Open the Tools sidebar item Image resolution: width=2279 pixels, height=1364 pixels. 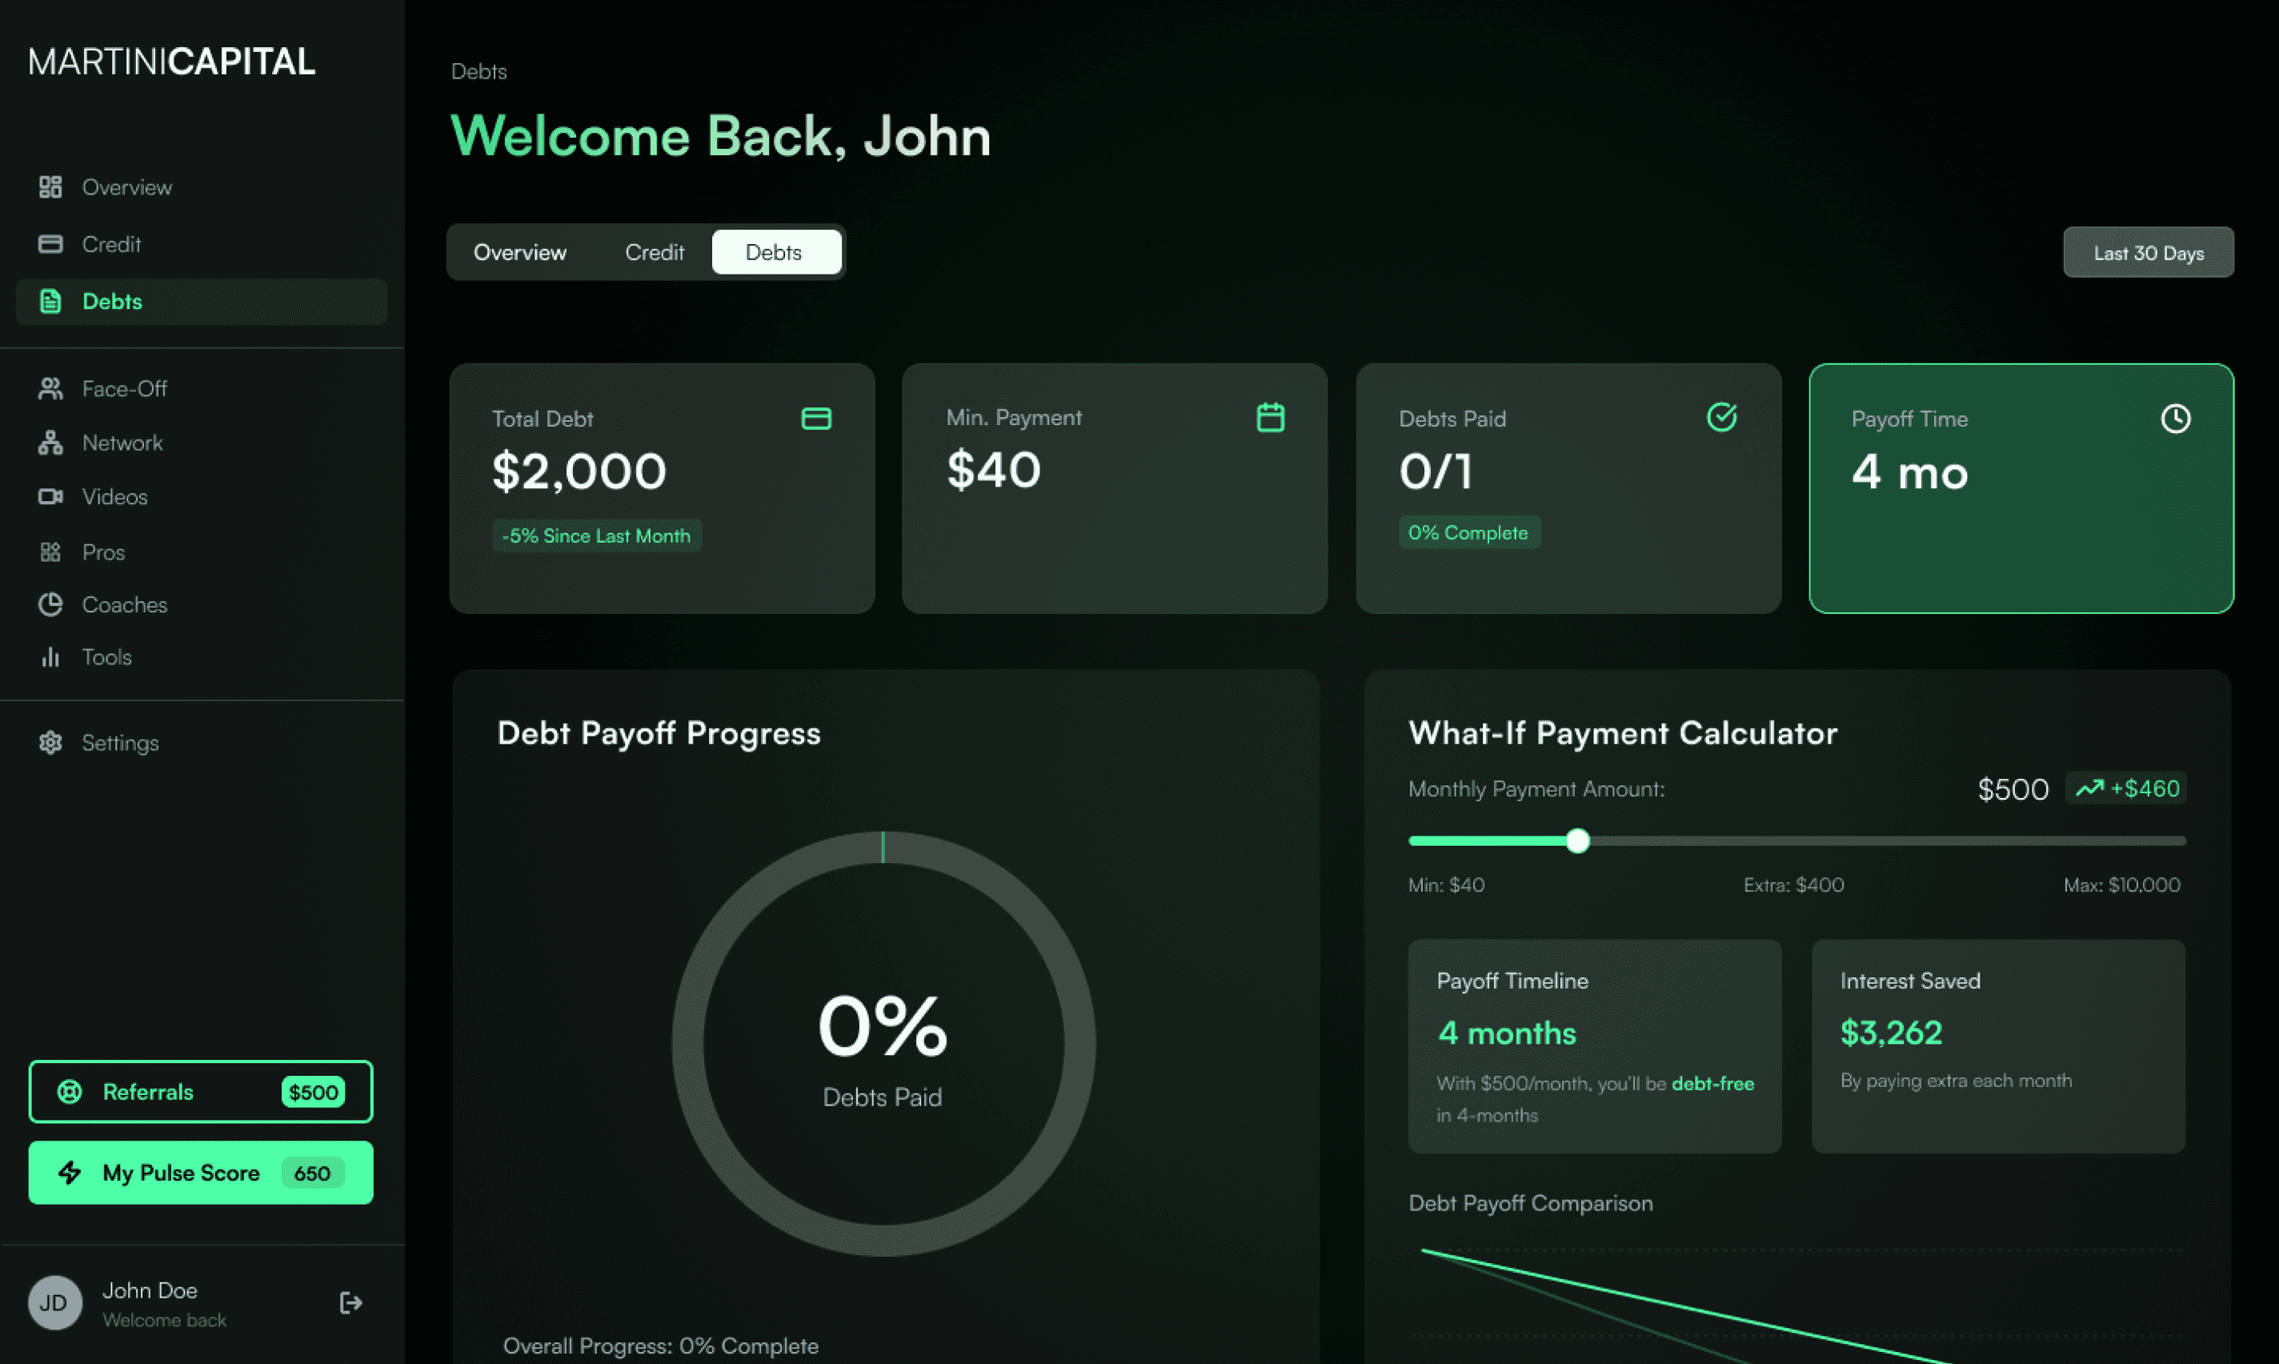click(106, 657)
